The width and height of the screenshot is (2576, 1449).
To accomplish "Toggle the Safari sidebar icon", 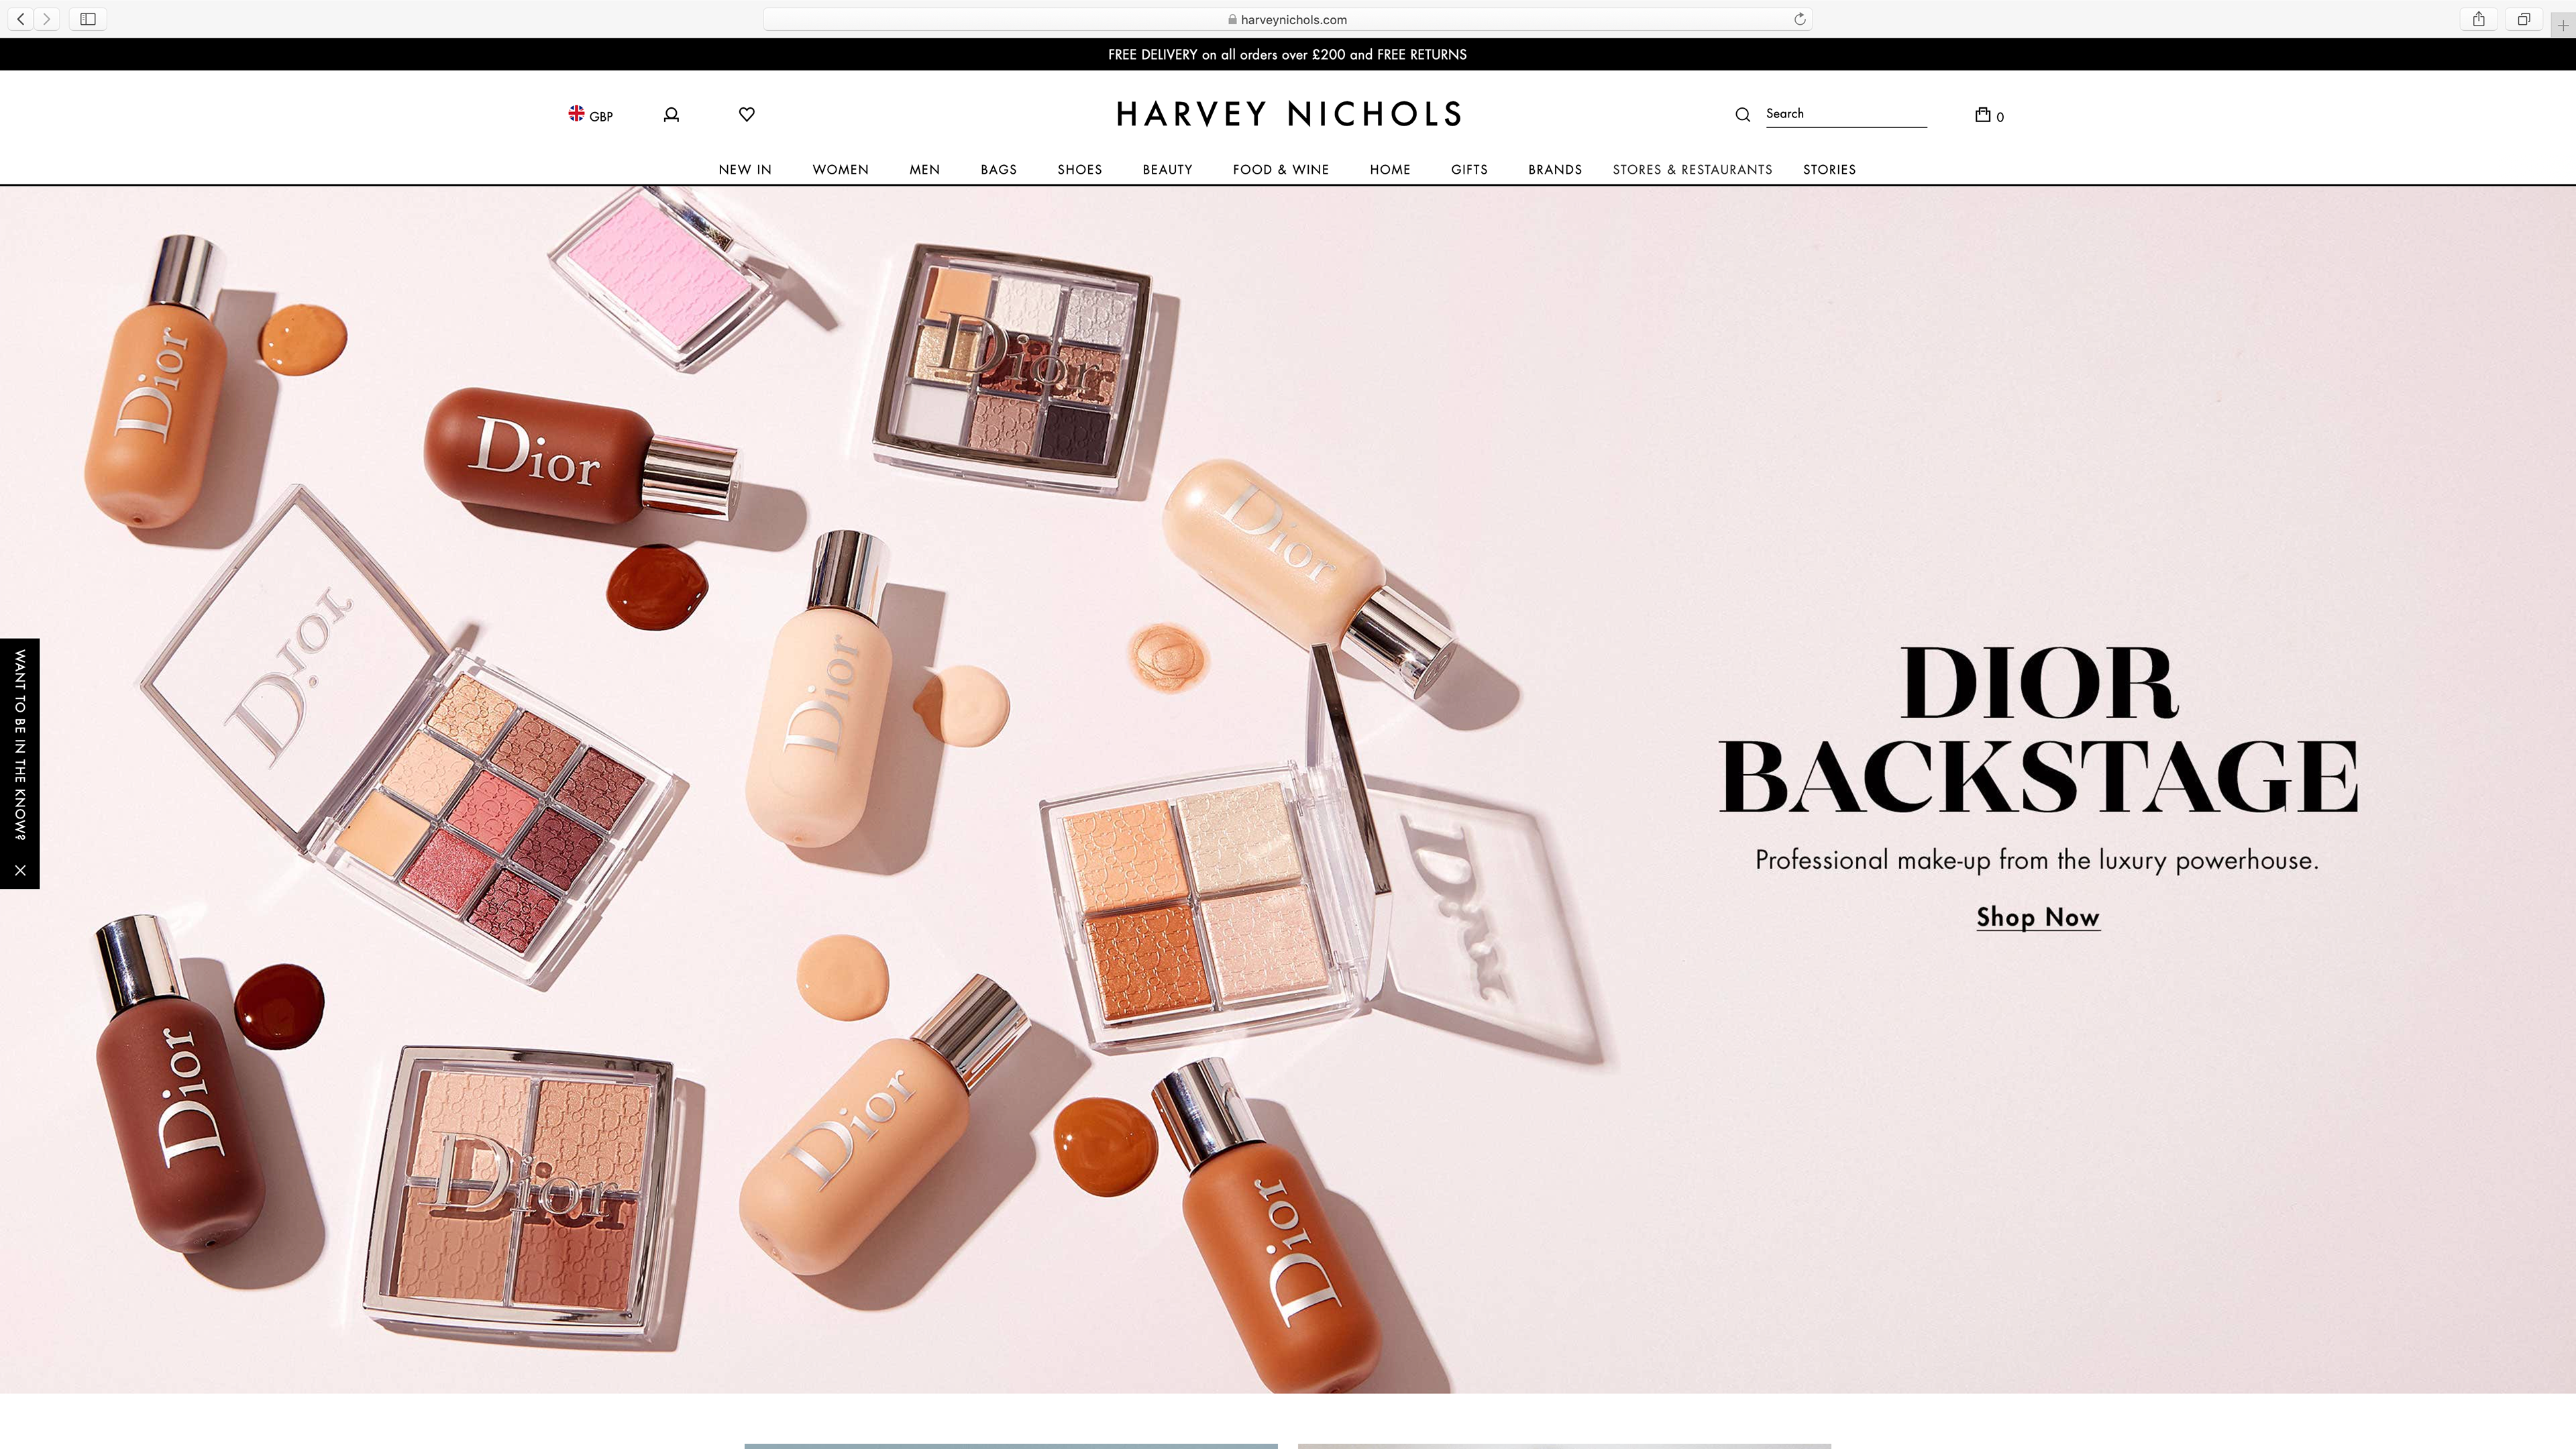I will tap(88, 19).
